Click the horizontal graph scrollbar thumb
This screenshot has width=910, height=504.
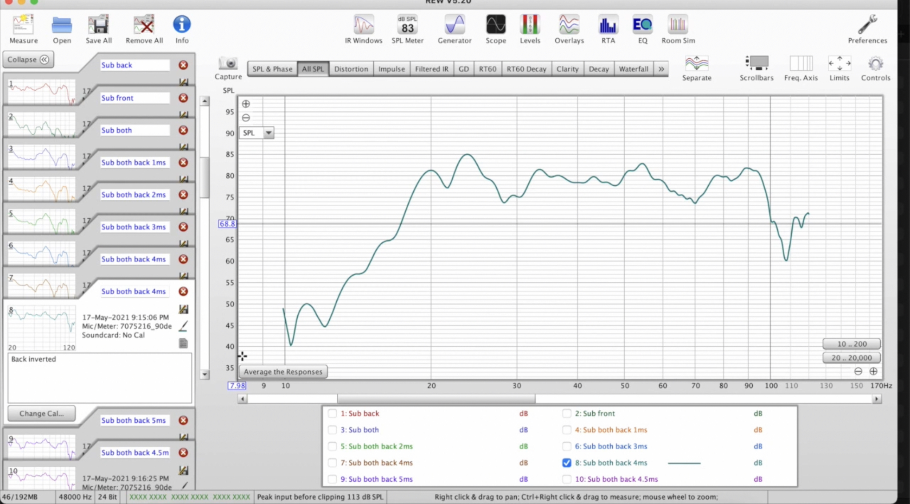click(436, 399)
